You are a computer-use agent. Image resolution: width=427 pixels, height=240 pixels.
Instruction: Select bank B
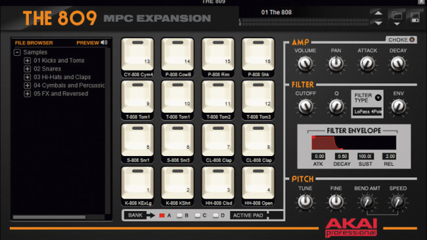(179, 215)
